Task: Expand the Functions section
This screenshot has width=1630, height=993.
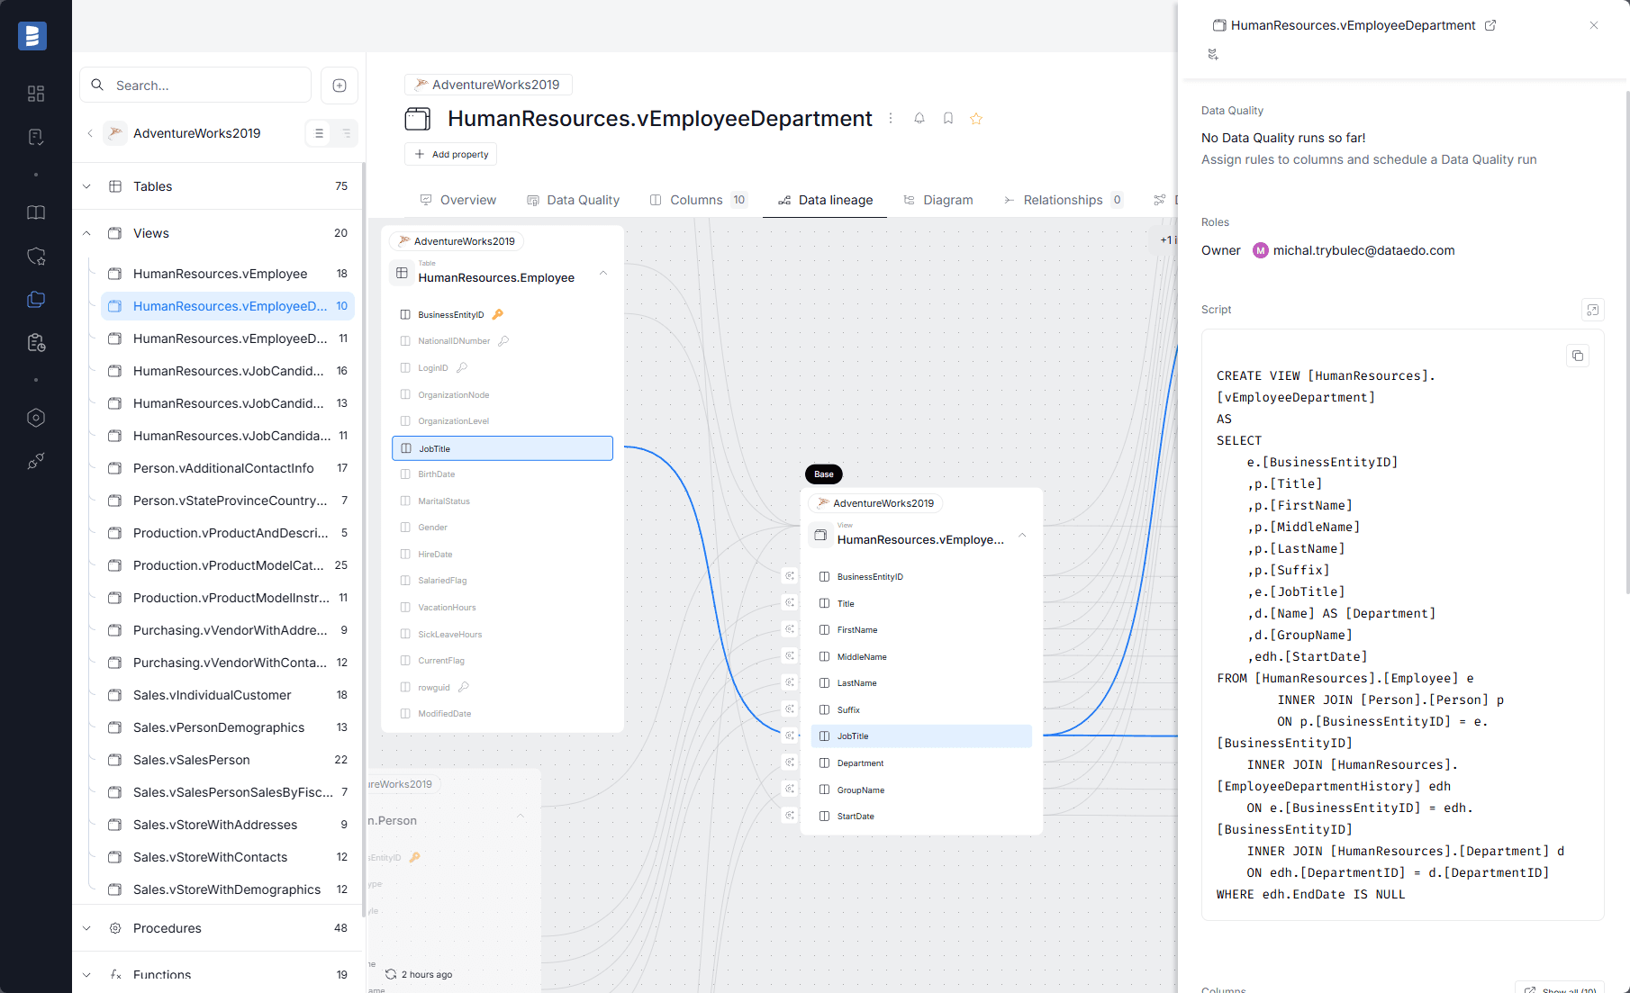Action: (86, 974)
